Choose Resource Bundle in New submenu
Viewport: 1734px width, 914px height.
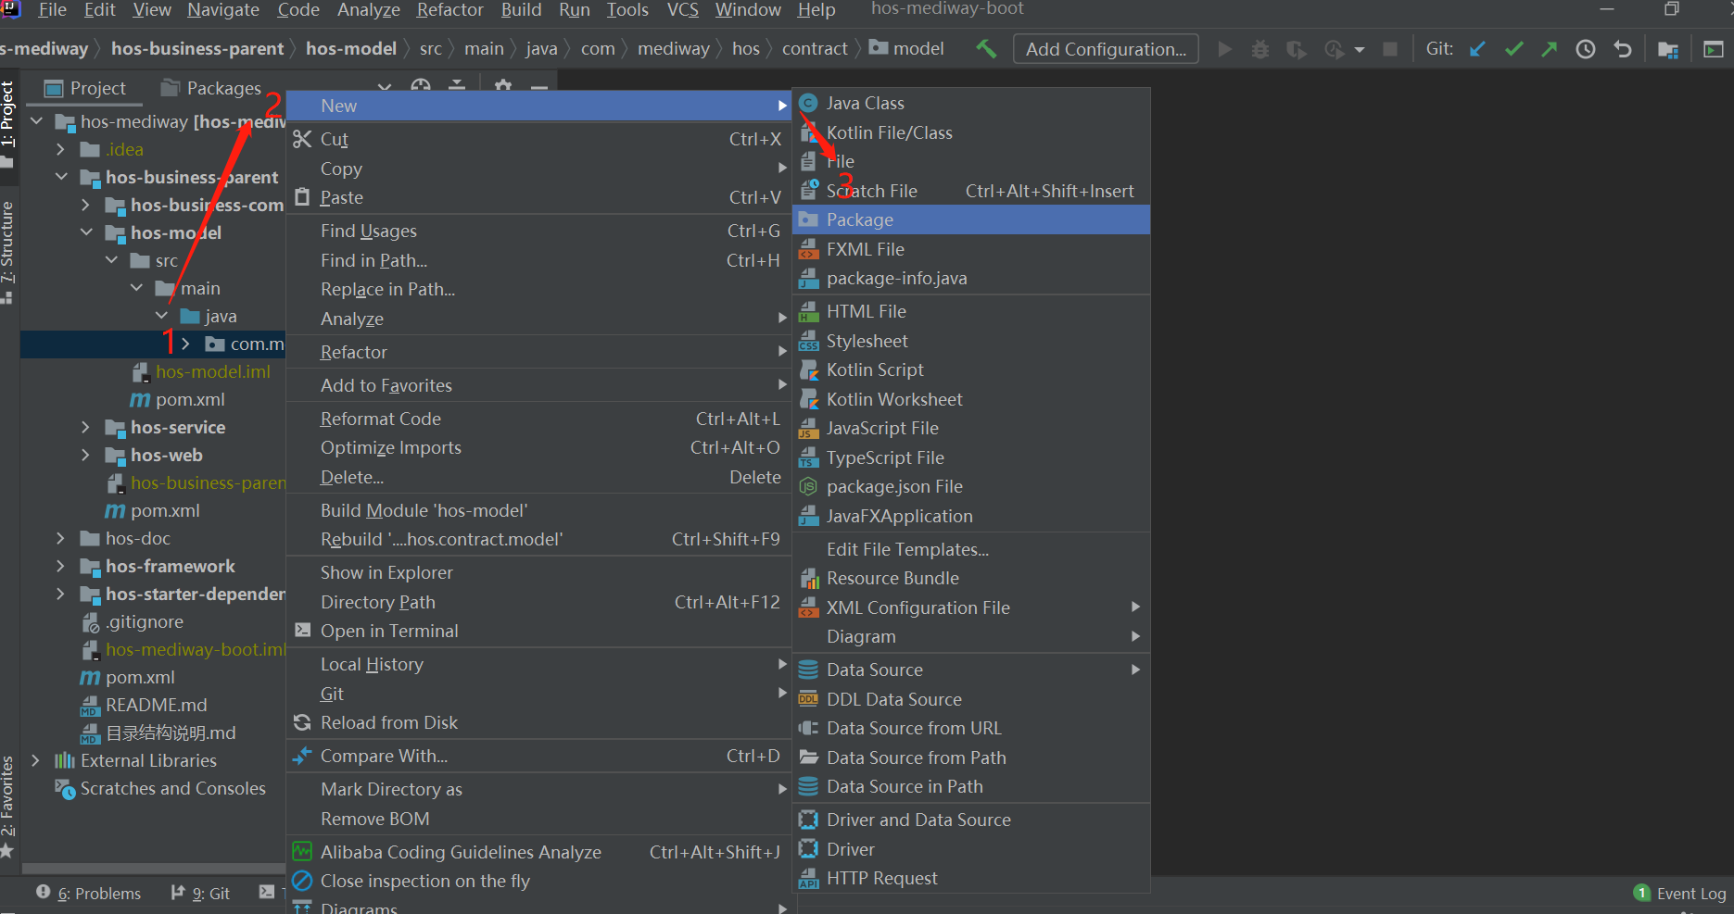click(x=971, y=578)
